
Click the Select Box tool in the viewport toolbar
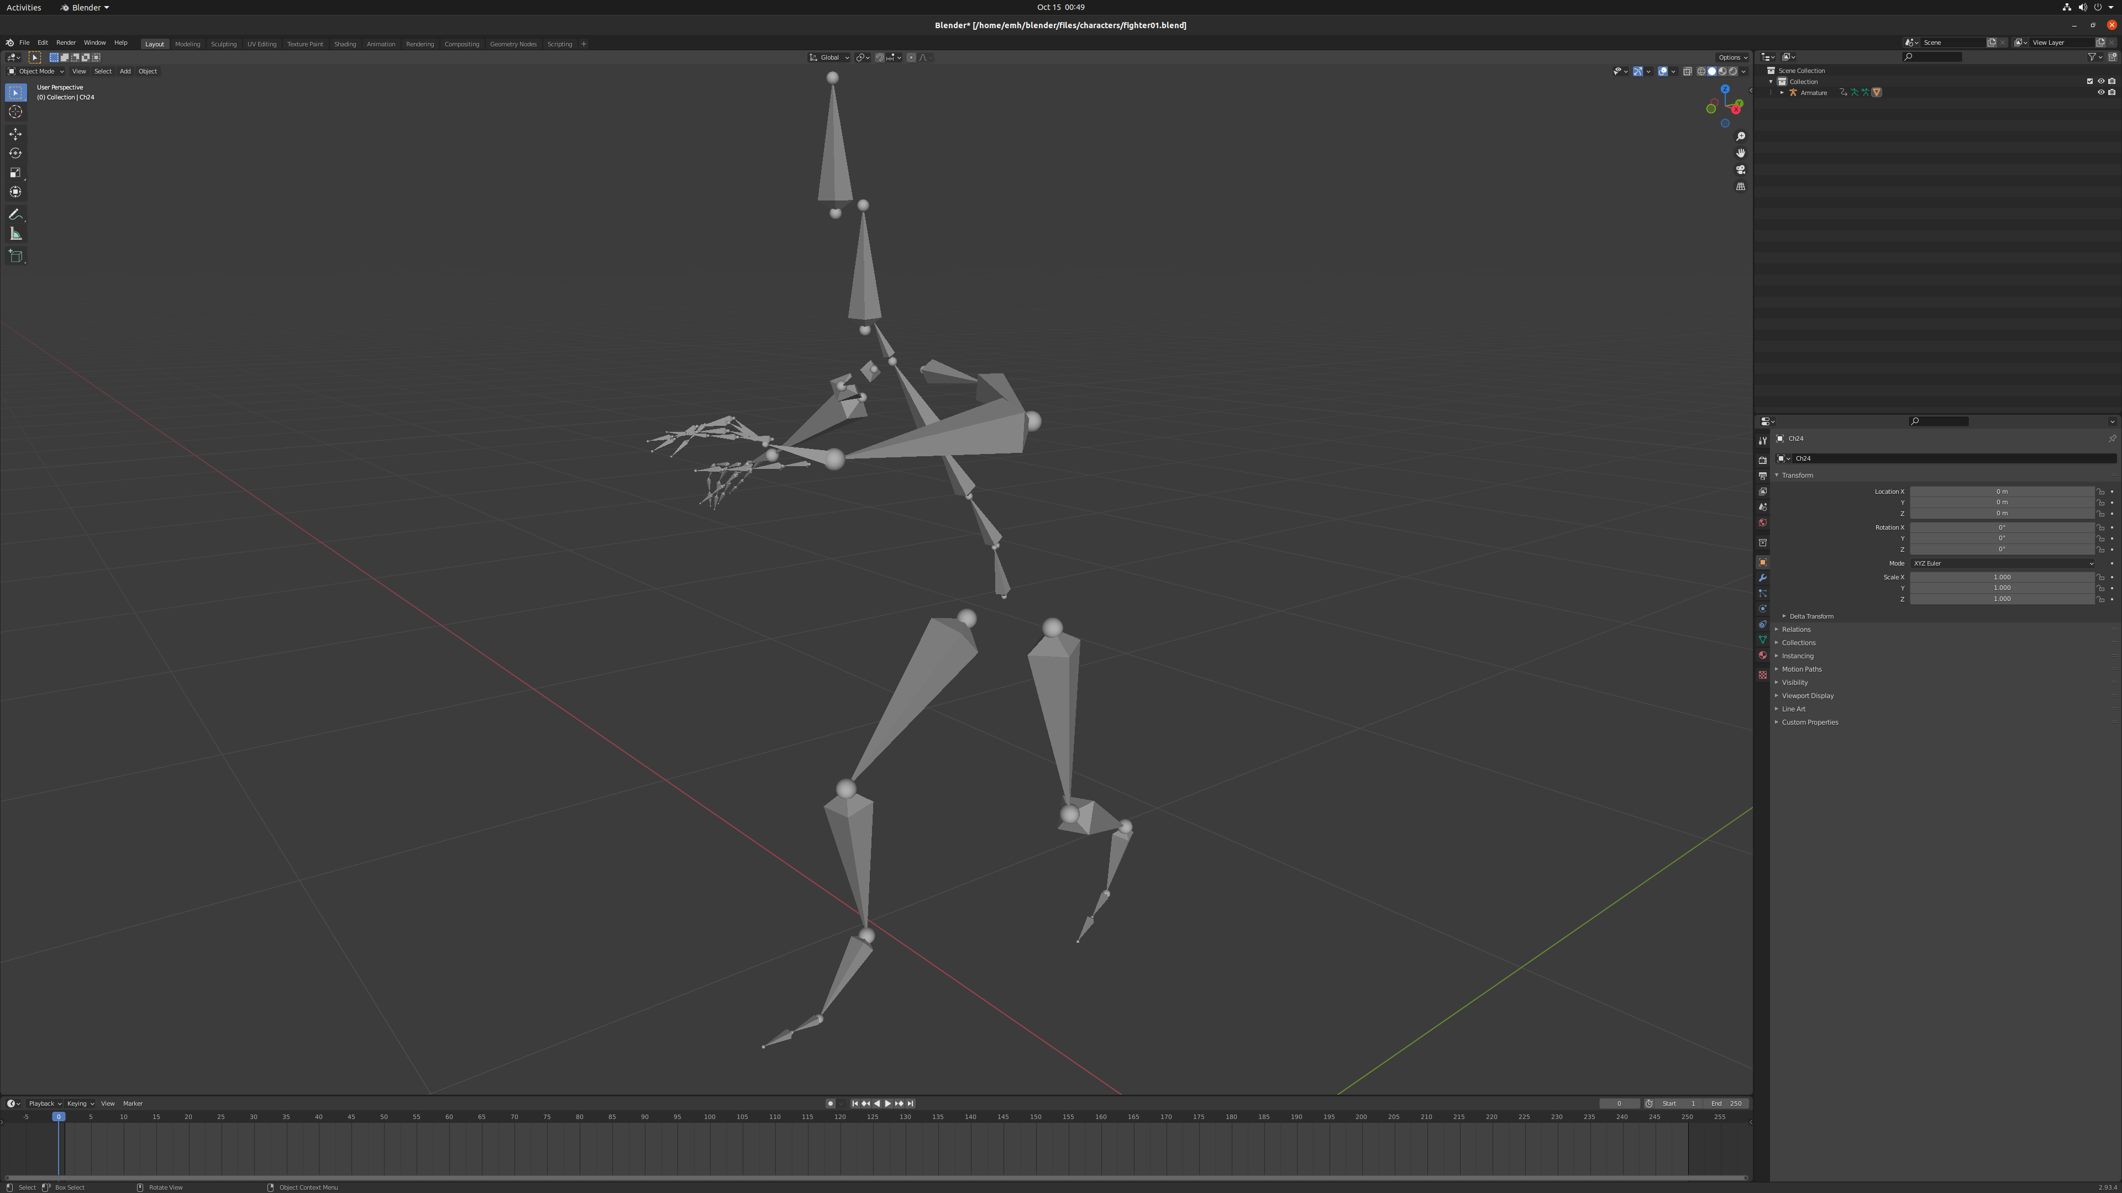pos(15,93)
